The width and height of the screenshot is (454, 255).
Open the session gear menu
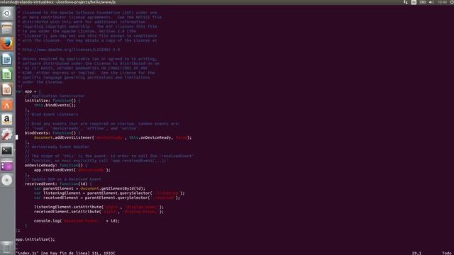tap(452, 2)
